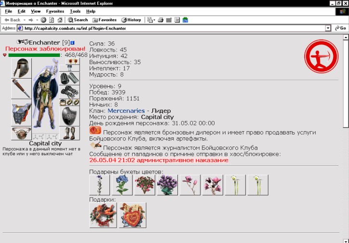Image resolution: width=349 pixels, height=243 pixels.
Task: Click the green health bar
Action: (34, 55)
